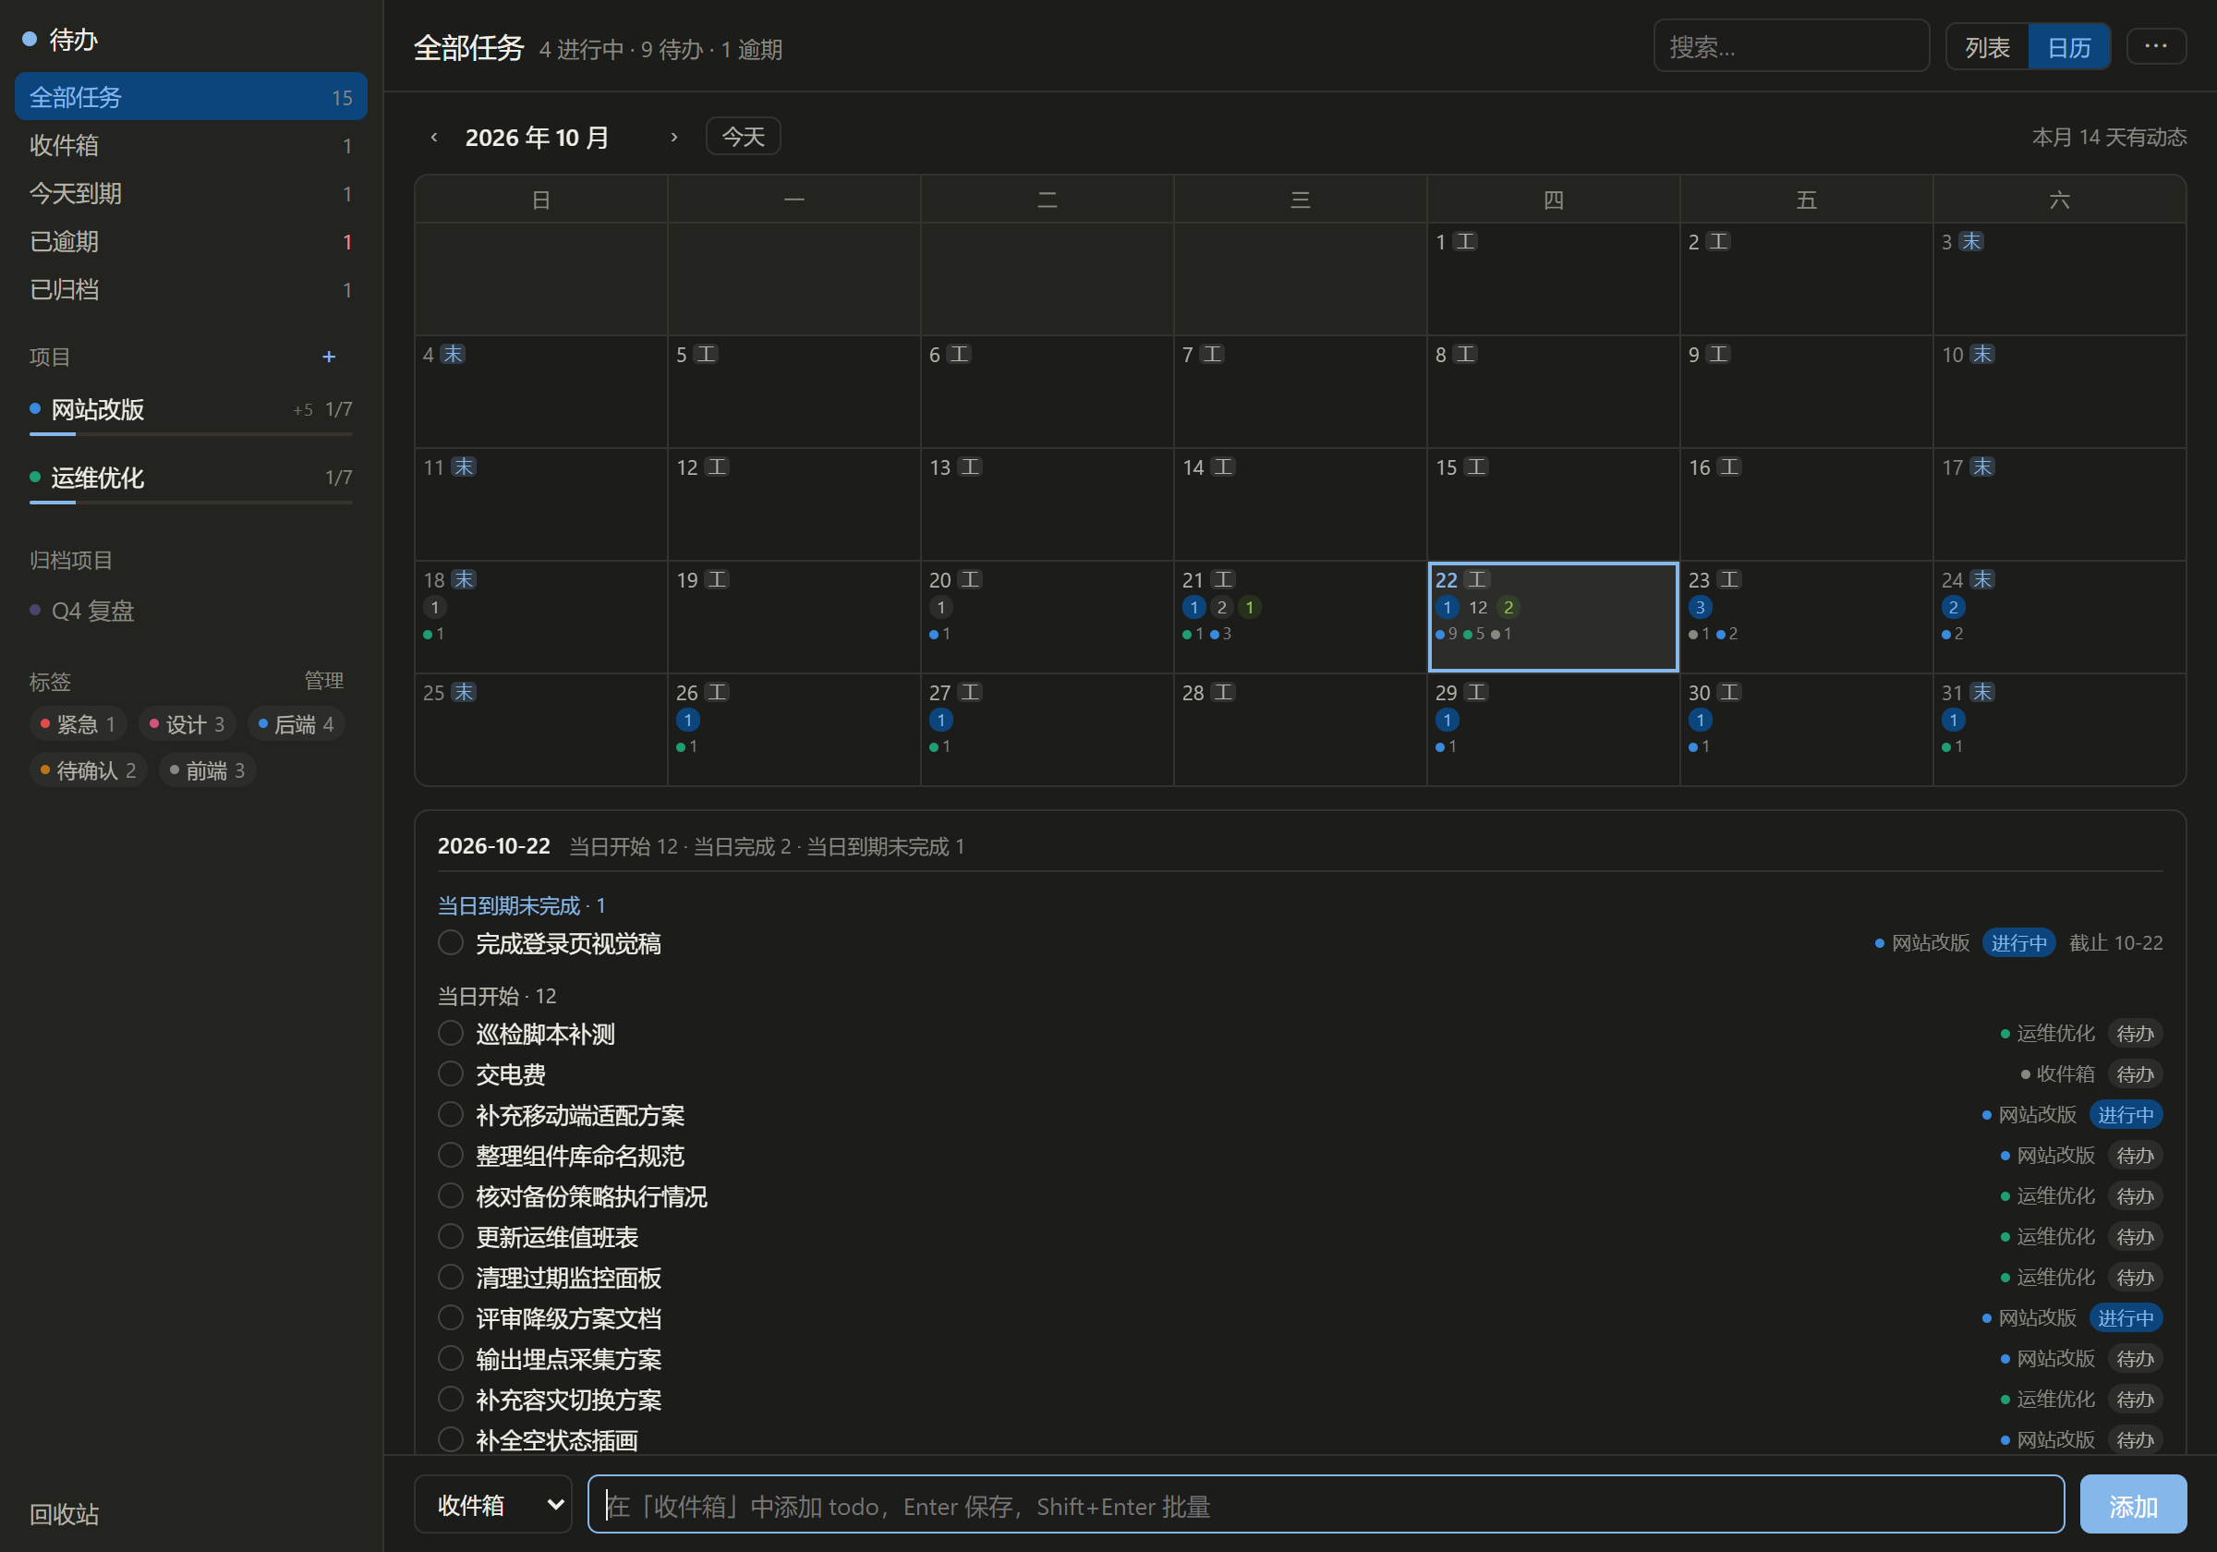Click blue count badge on day 23
This screenshot has width=2217, height=1552.
(1700, 608)
